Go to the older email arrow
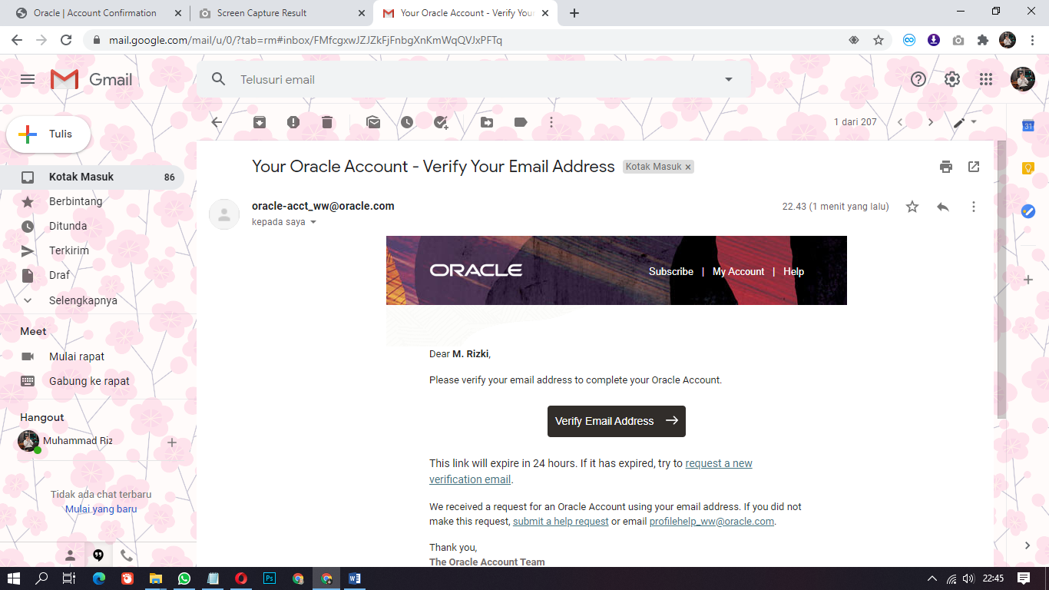The width and height of the screenshot is (1049, 590). [931, 122]
